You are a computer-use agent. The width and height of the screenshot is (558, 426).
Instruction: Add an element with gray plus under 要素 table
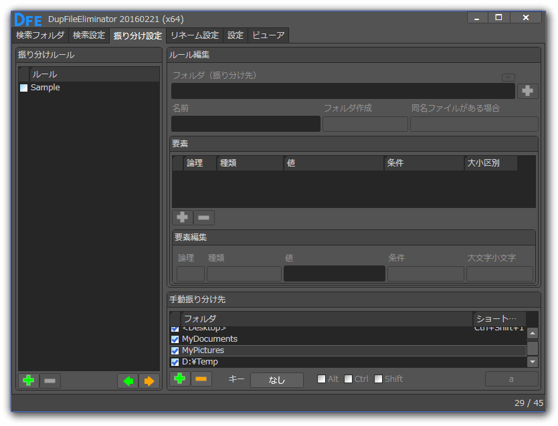click(183, 217)
